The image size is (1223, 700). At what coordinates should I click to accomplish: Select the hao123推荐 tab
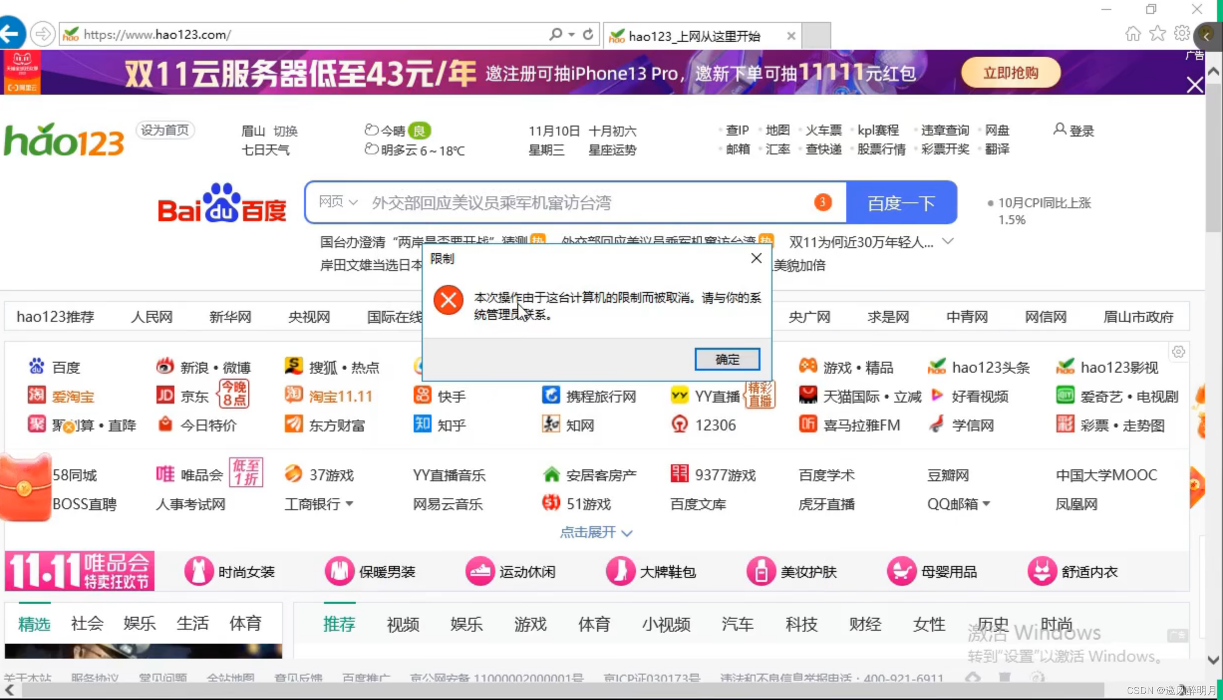(x=55, y=317)
